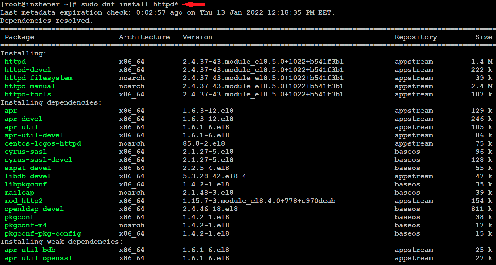Click the 'httpd-devel' package name
The width and height of the screenshot is (496, 265).
pyautogui.click(x=28, y=70)
